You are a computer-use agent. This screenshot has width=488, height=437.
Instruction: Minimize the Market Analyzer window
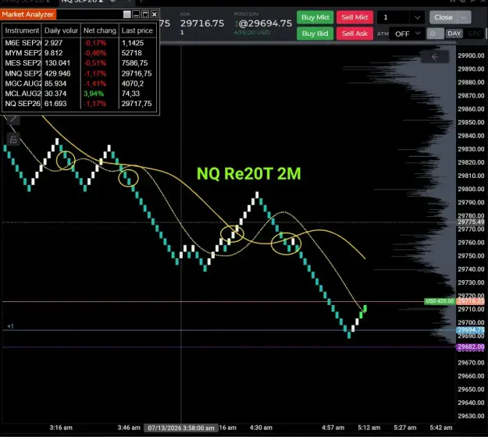[137, 14]
